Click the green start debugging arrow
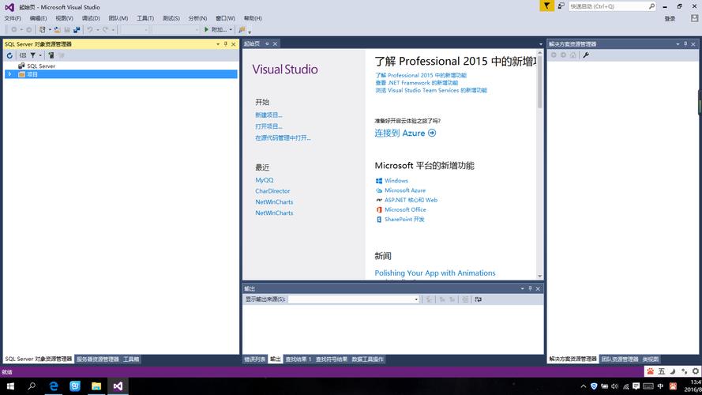 [x=206, y=29]
